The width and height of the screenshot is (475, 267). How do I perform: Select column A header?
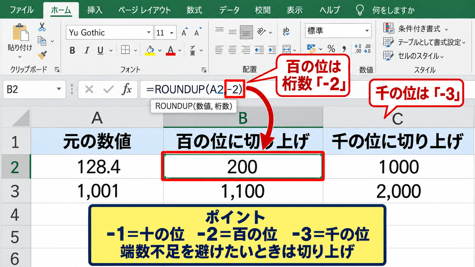click(x=97, y=117)
